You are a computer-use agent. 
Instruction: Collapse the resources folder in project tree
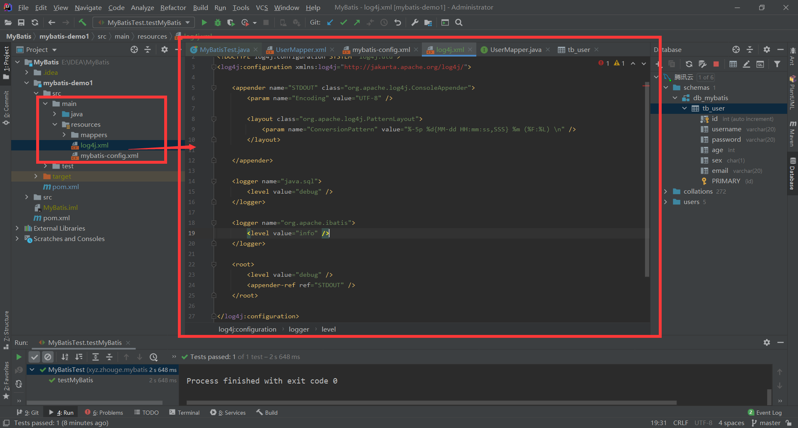point(55,124)
